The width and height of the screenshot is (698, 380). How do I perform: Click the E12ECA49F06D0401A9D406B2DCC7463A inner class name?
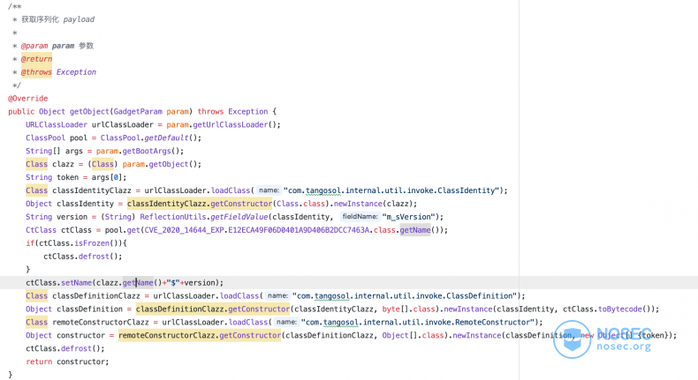tap(299, 230)
